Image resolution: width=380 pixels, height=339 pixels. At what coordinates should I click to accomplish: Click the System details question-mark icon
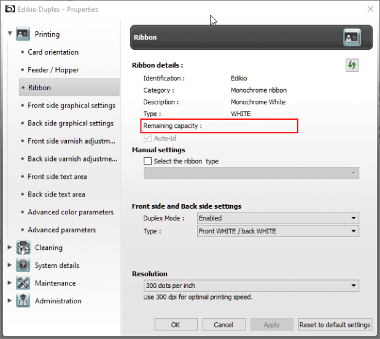click(23, 265)
